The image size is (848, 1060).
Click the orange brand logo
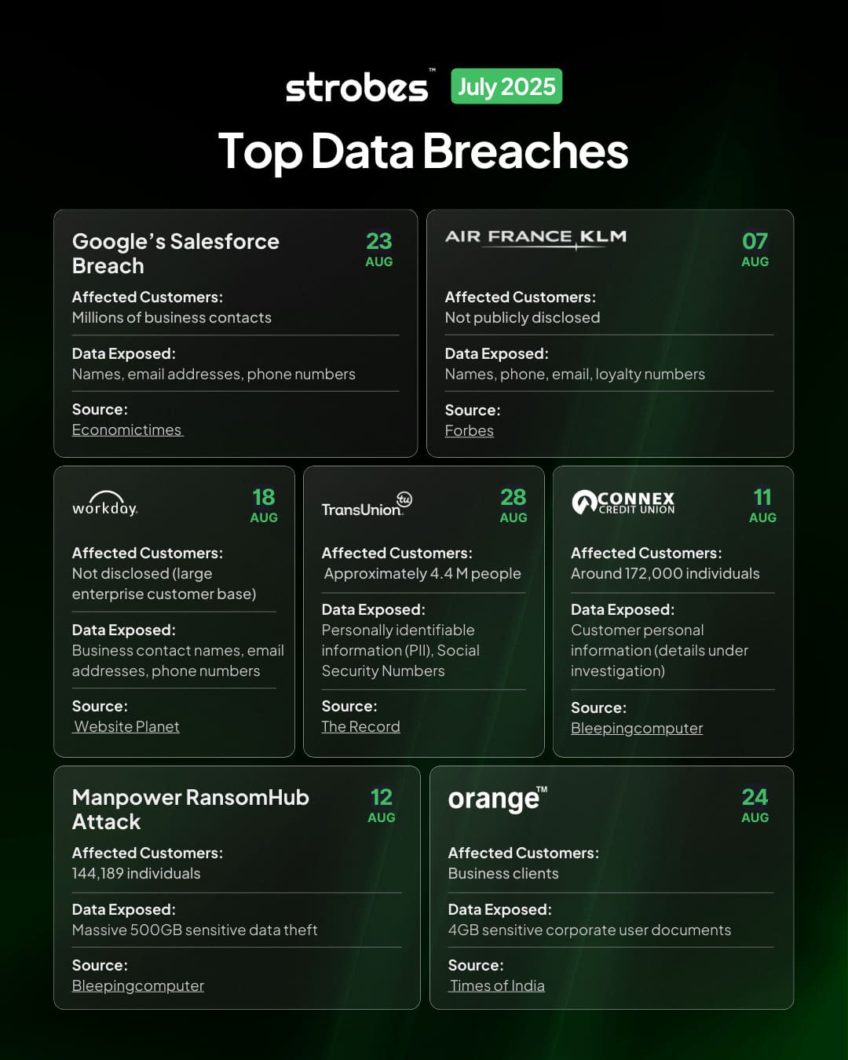(x=497, y=799)
